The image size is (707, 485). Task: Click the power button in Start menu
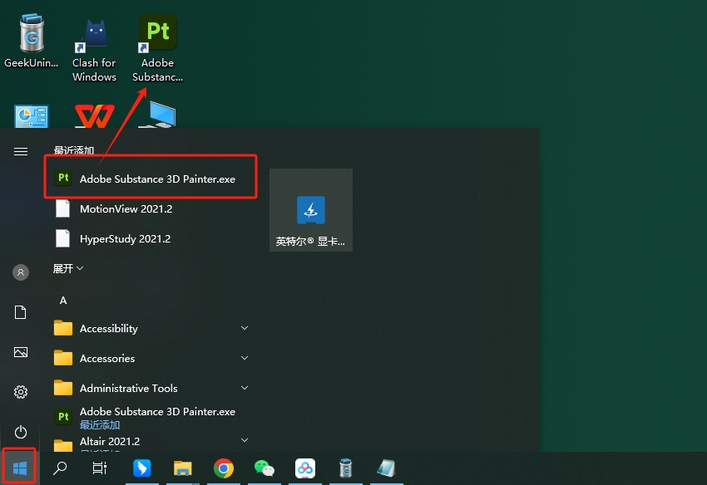(20, 431)
